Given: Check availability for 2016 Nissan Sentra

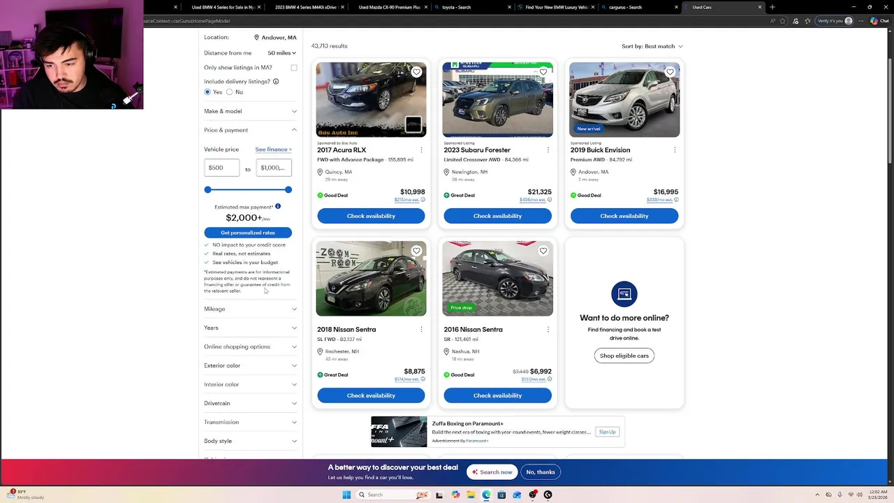Looking at the screenshot, I should (497, 395).
